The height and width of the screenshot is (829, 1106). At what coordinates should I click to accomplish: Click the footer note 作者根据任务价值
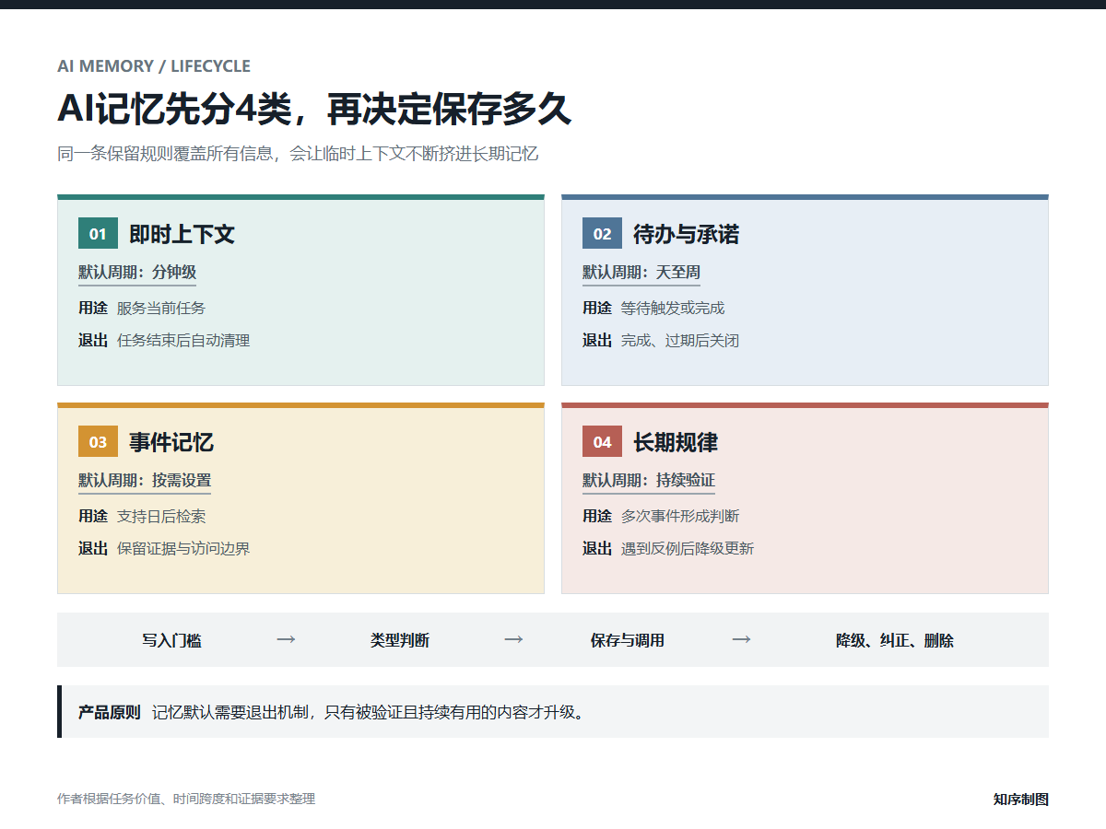(186, 799)
